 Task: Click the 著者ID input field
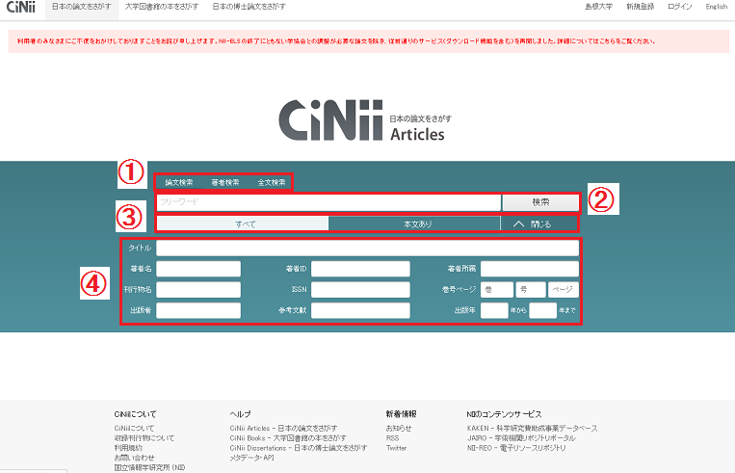click(x=360, y=269)
